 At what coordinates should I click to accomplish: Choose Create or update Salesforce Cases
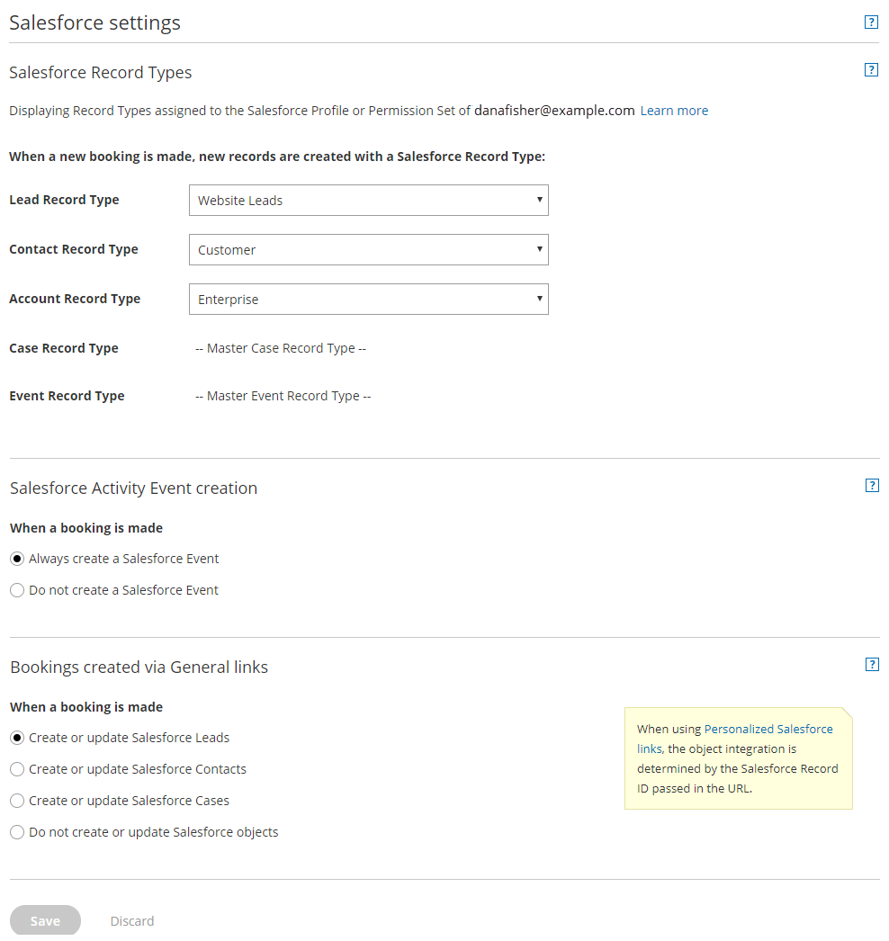coord(17,801)
